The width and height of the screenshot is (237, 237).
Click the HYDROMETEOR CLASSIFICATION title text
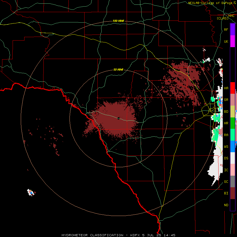pyautogui.click(x=92, y=235)
